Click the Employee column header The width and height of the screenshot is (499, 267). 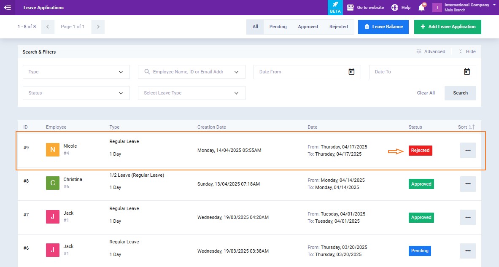point(56,127)
